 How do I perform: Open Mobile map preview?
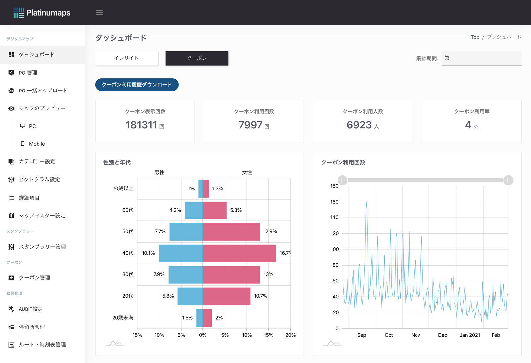pos(37,144)
